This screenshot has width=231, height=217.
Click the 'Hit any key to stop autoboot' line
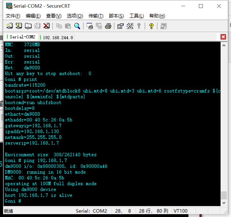48,74
